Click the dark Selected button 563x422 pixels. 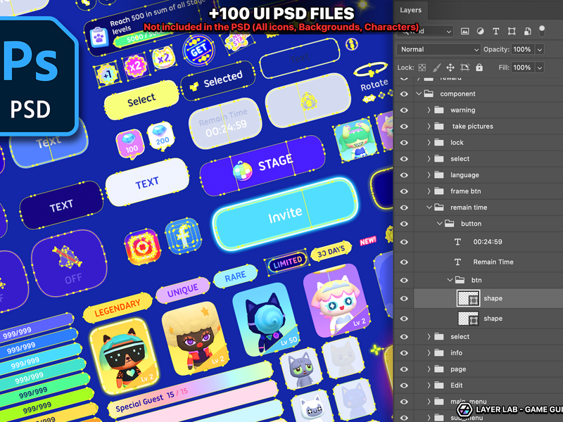218,80
